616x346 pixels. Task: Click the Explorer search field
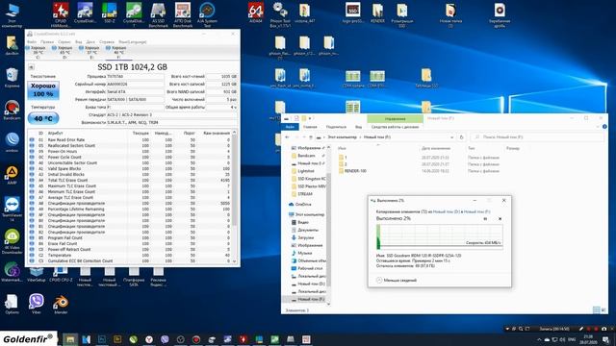click(x=537, y=137)
